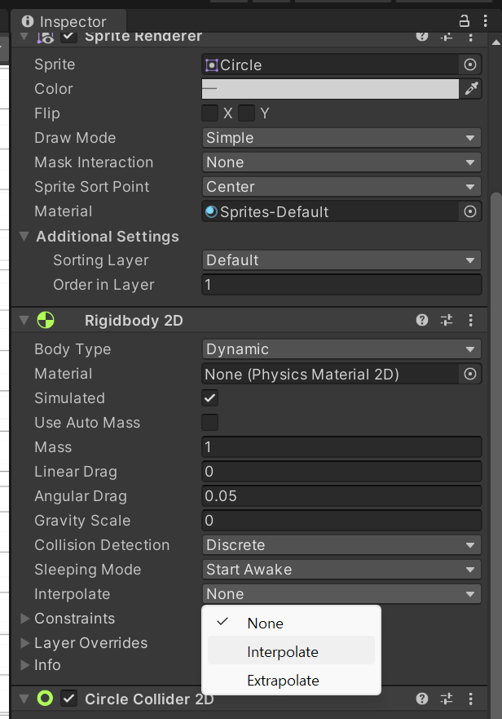Toggle Flip Y checkbox
The width and height of the screenshot is (502, 719).
pos(246,113)
